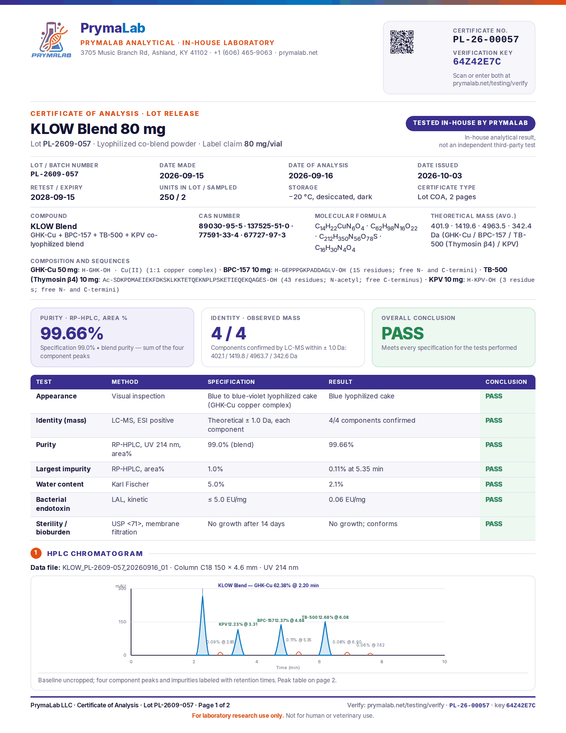Click the KLOW Blend 80 mg title
566x733 pixels.
(x=98, y=129)
